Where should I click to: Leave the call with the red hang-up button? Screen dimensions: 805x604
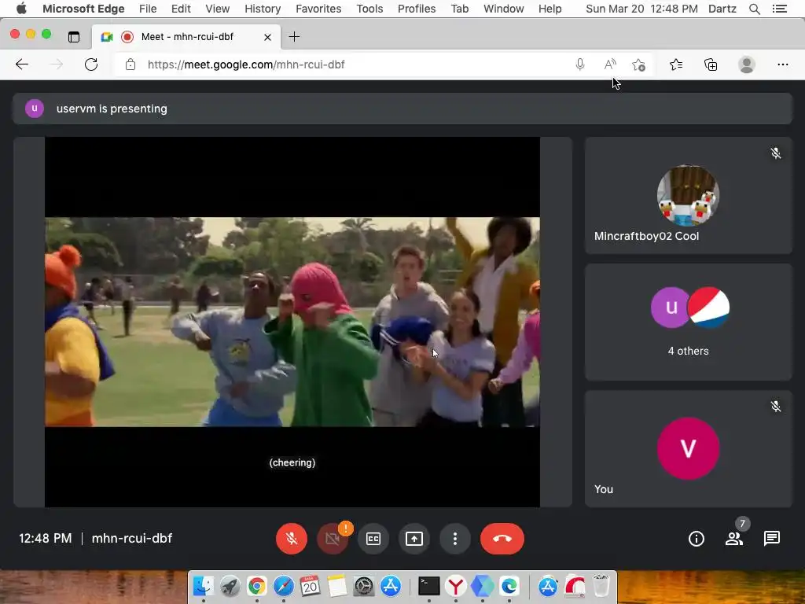502,538
